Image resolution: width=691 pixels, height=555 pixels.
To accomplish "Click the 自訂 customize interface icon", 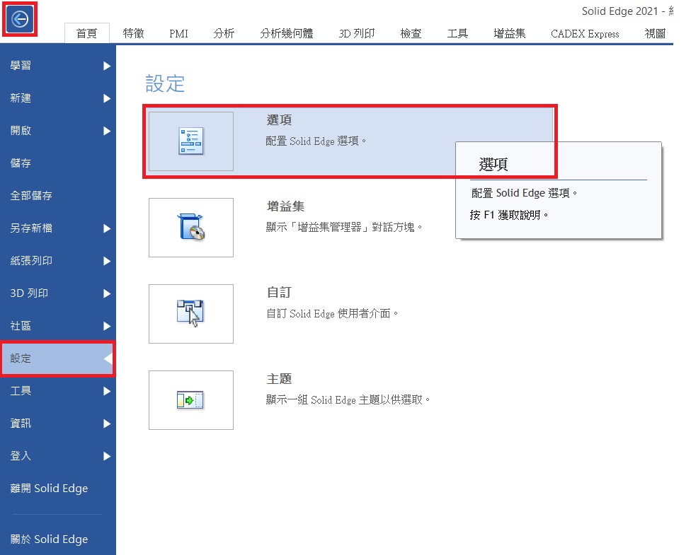I will tap(191, 314).
